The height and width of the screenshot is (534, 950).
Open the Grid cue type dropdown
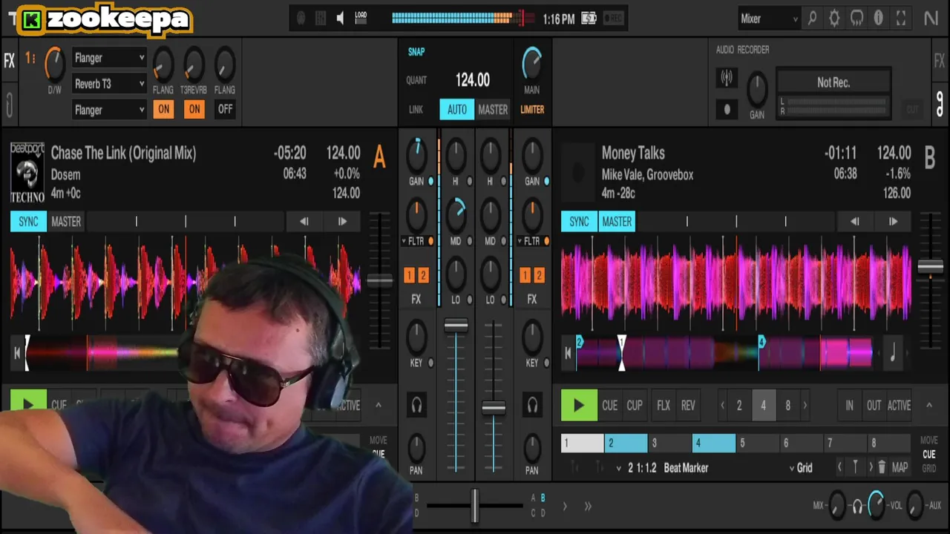click(x=801, y=468)
